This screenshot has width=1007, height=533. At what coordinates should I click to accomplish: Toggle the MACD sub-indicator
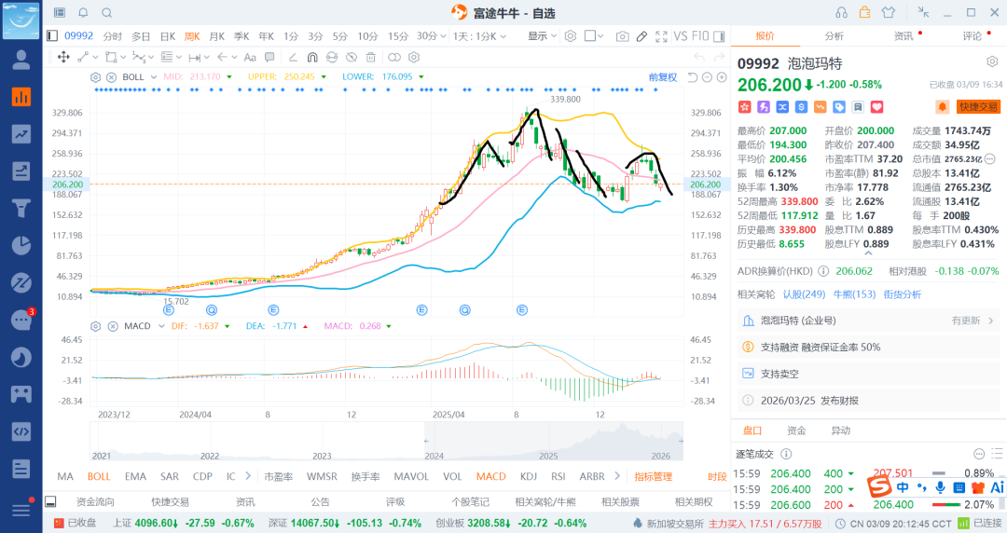(490, 476)
